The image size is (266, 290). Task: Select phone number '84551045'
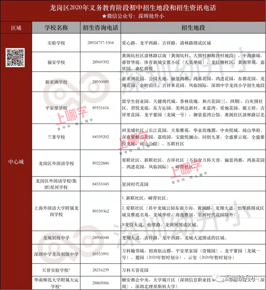pos(101,184)
